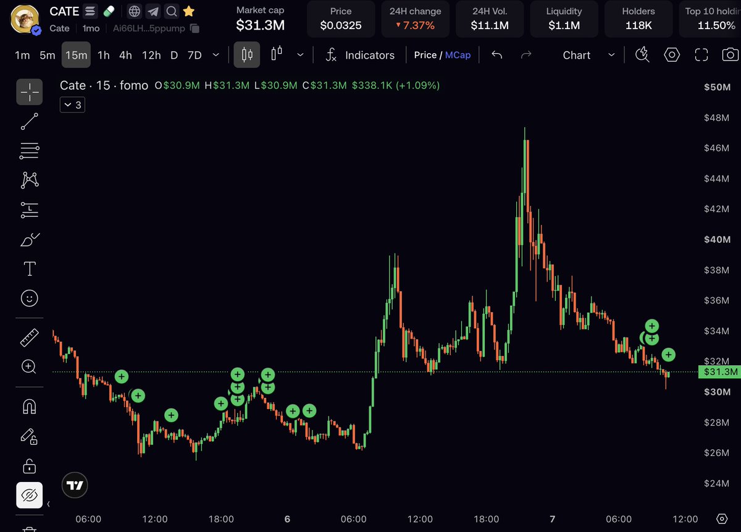Select the crosshair cursor tool
Image resolution: width=741 pixels, height=532 pixels.
pos(30,91)
